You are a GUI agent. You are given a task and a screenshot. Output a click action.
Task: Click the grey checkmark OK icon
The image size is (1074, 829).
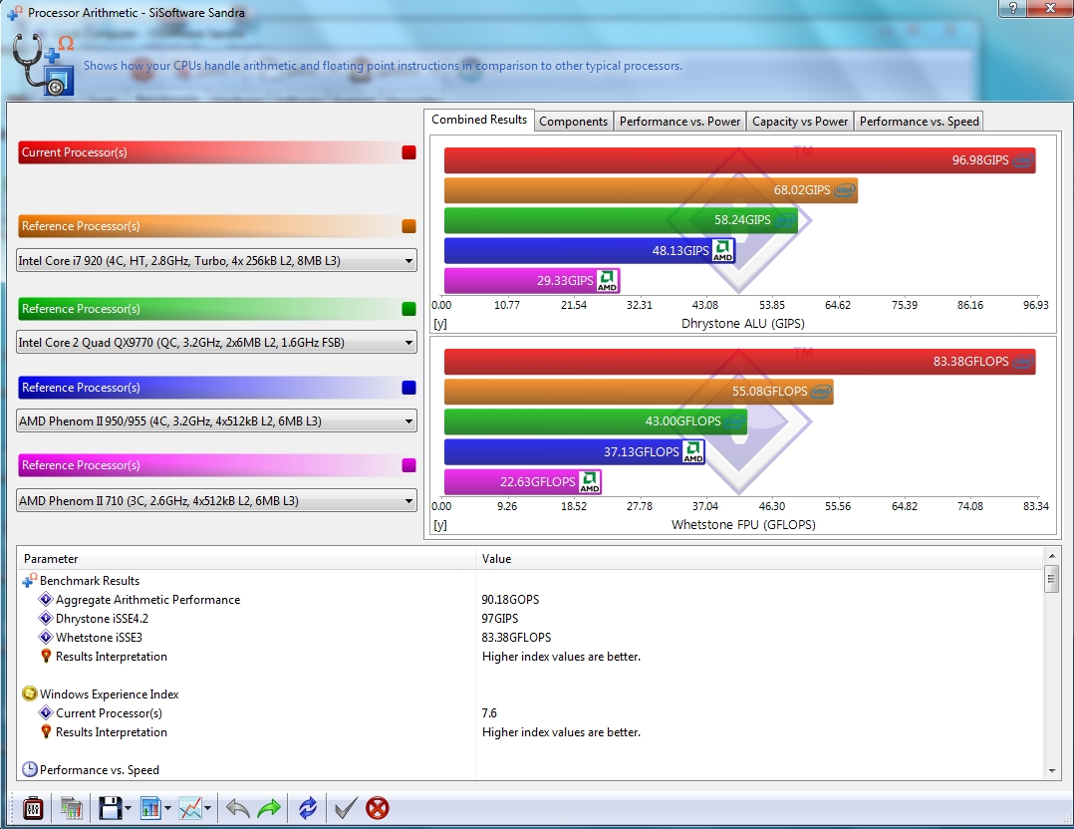[x=345, y=808]
